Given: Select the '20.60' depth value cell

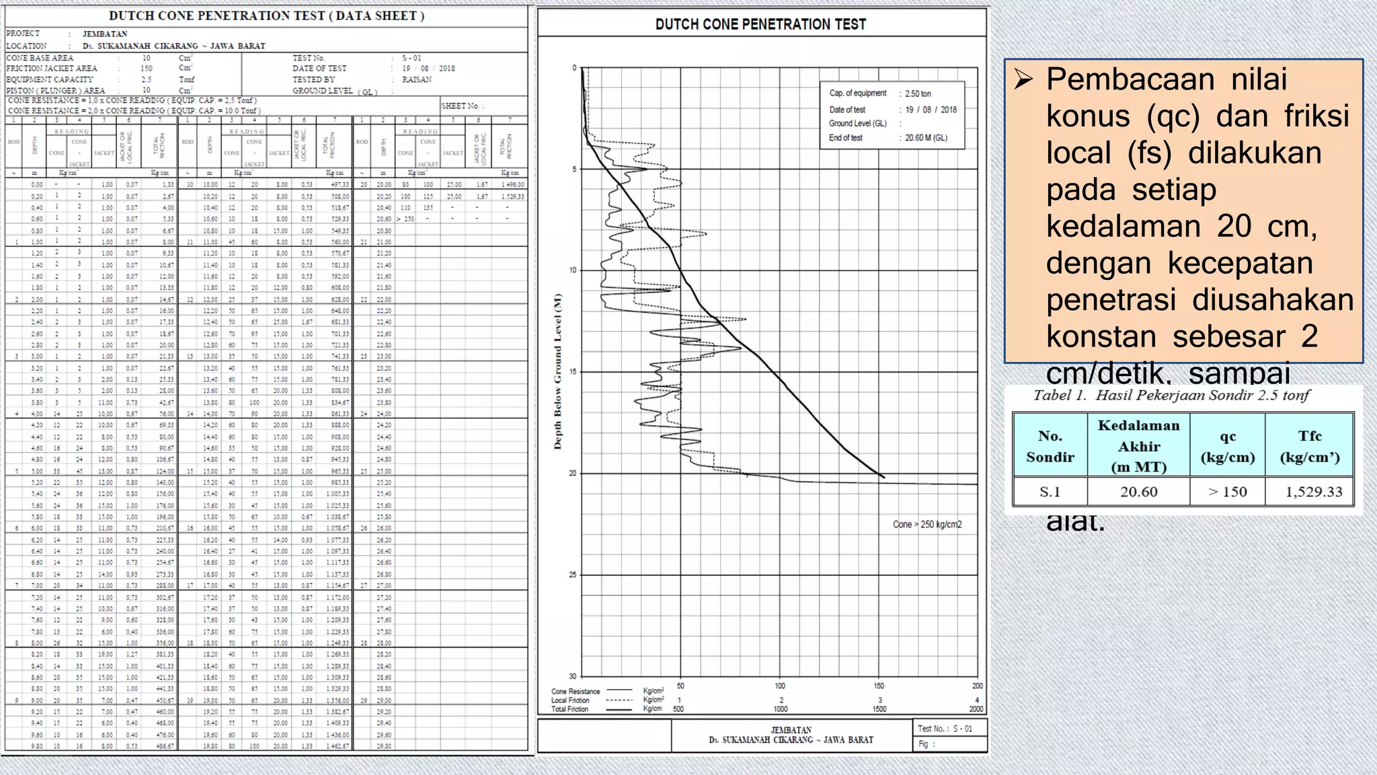Looking at the screenshot, I should point(1138,492).
